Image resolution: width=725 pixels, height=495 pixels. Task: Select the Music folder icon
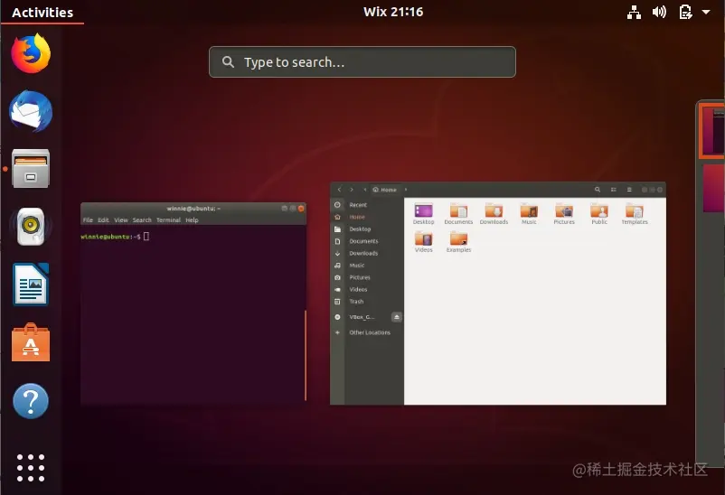(529, 211)
